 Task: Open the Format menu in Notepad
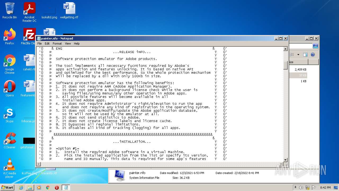tap(57, 44)
